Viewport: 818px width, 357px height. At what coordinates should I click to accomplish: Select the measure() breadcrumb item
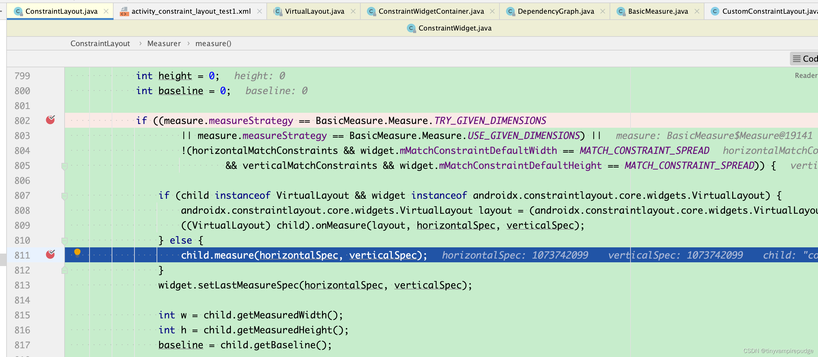[x=213, y=43]
